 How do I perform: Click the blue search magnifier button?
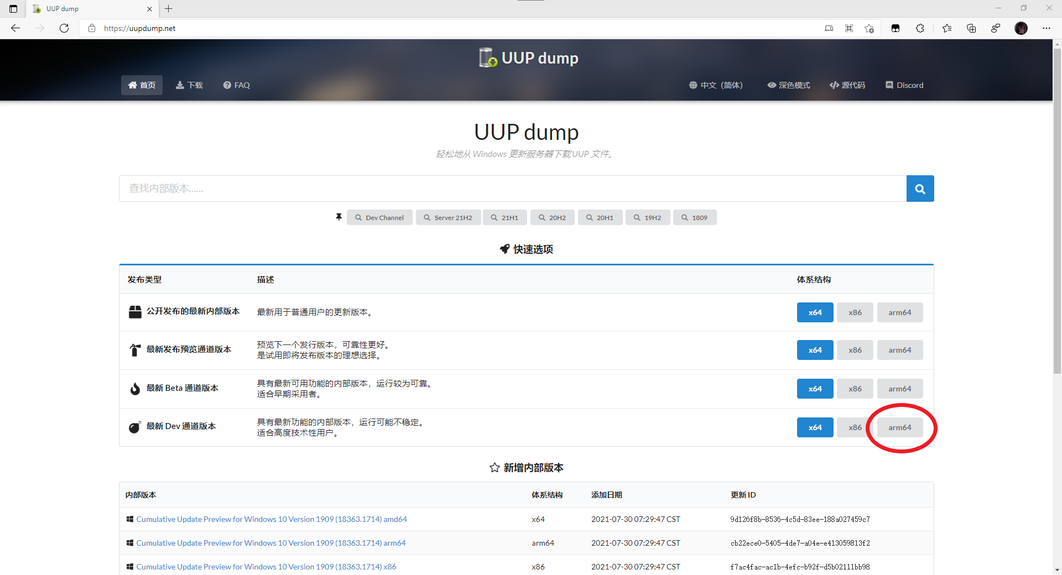click(x=920, y=189)
